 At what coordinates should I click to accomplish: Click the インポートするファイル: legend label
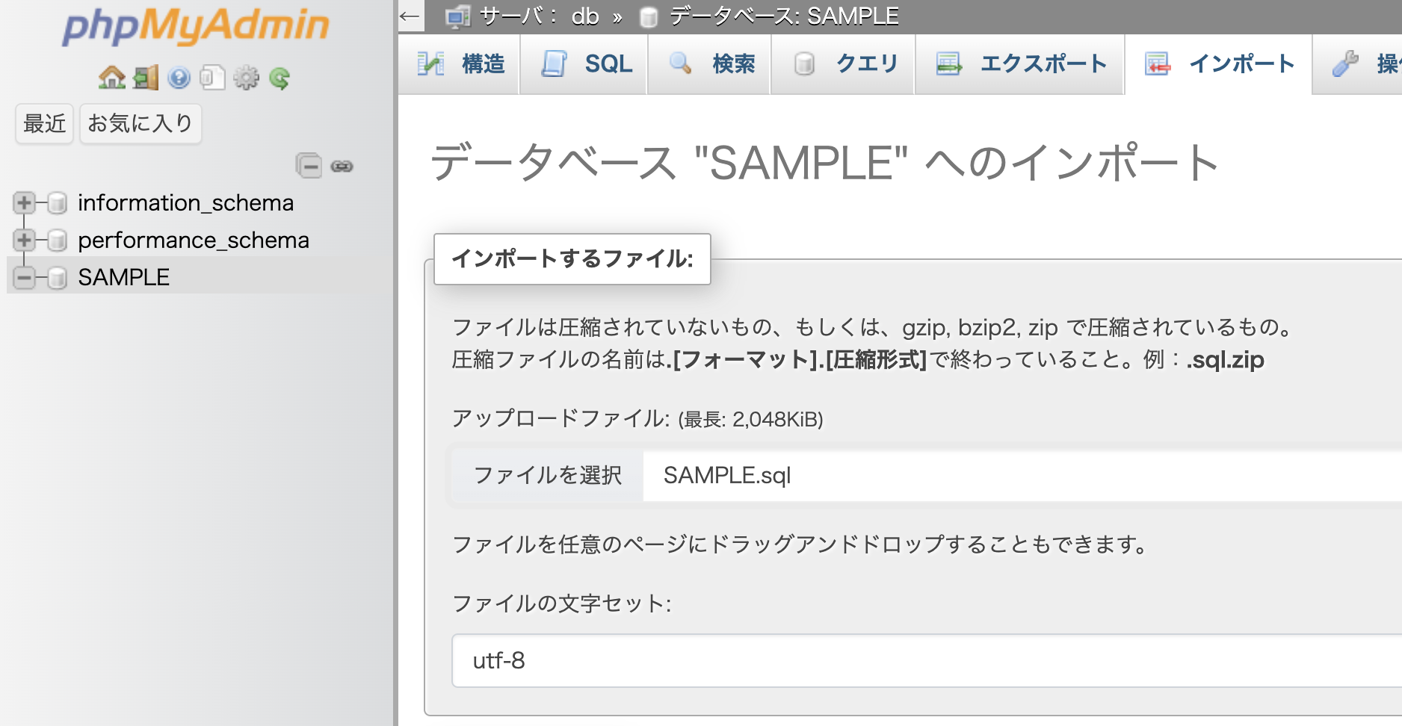(x=572, y=259)
